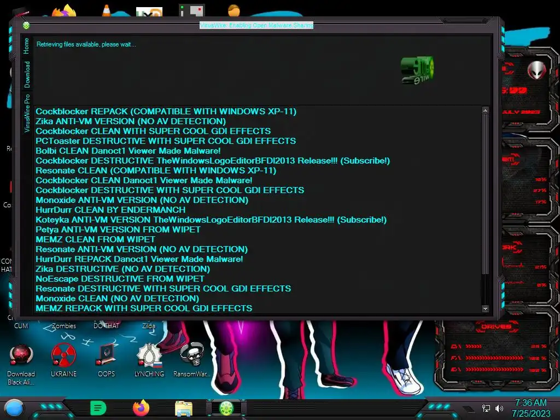Click the list scrollbar down arrow

pos(485,308)
